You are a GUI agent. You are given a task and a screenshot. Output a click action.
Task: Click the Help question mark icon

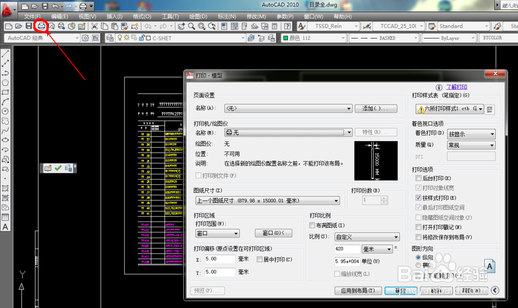pos(287,26)
